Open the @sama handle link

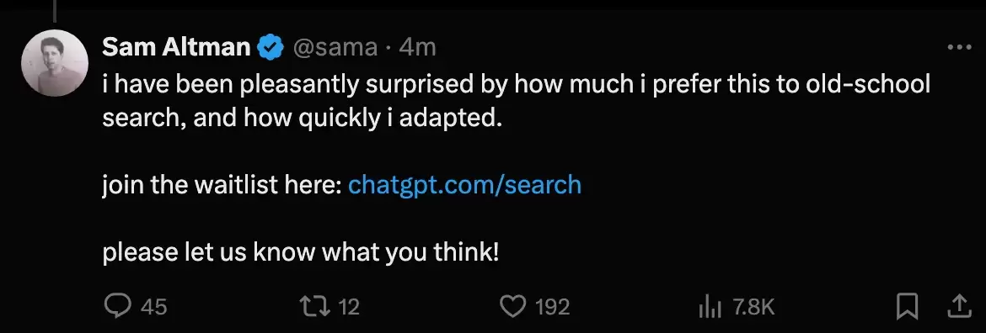point(335,48)
